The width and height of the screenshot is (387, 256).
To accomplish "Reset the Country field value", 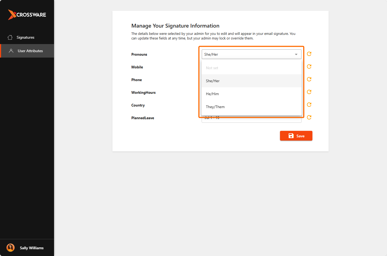I will pos(309,105).
